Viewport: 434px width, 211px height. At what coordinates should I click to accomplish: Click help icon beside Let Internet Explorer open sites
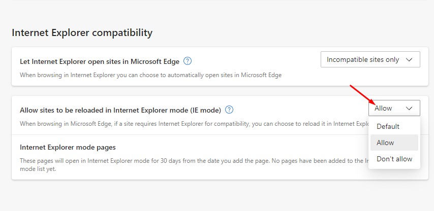point(188,61)
